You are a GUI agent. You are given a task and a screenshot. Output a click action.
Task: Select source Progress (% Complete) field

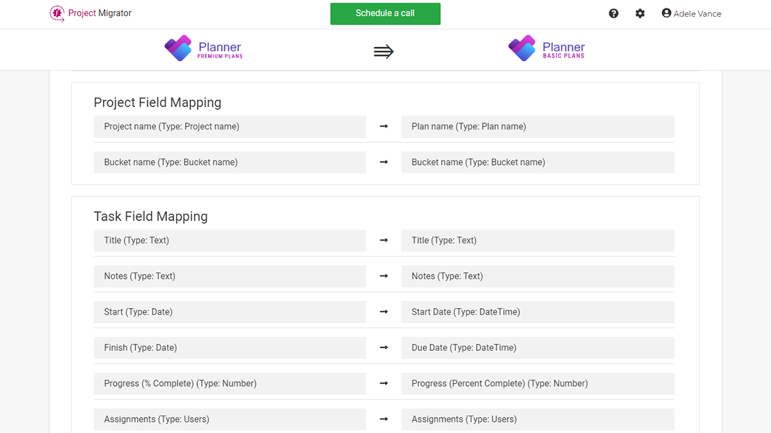pos(230,384)
